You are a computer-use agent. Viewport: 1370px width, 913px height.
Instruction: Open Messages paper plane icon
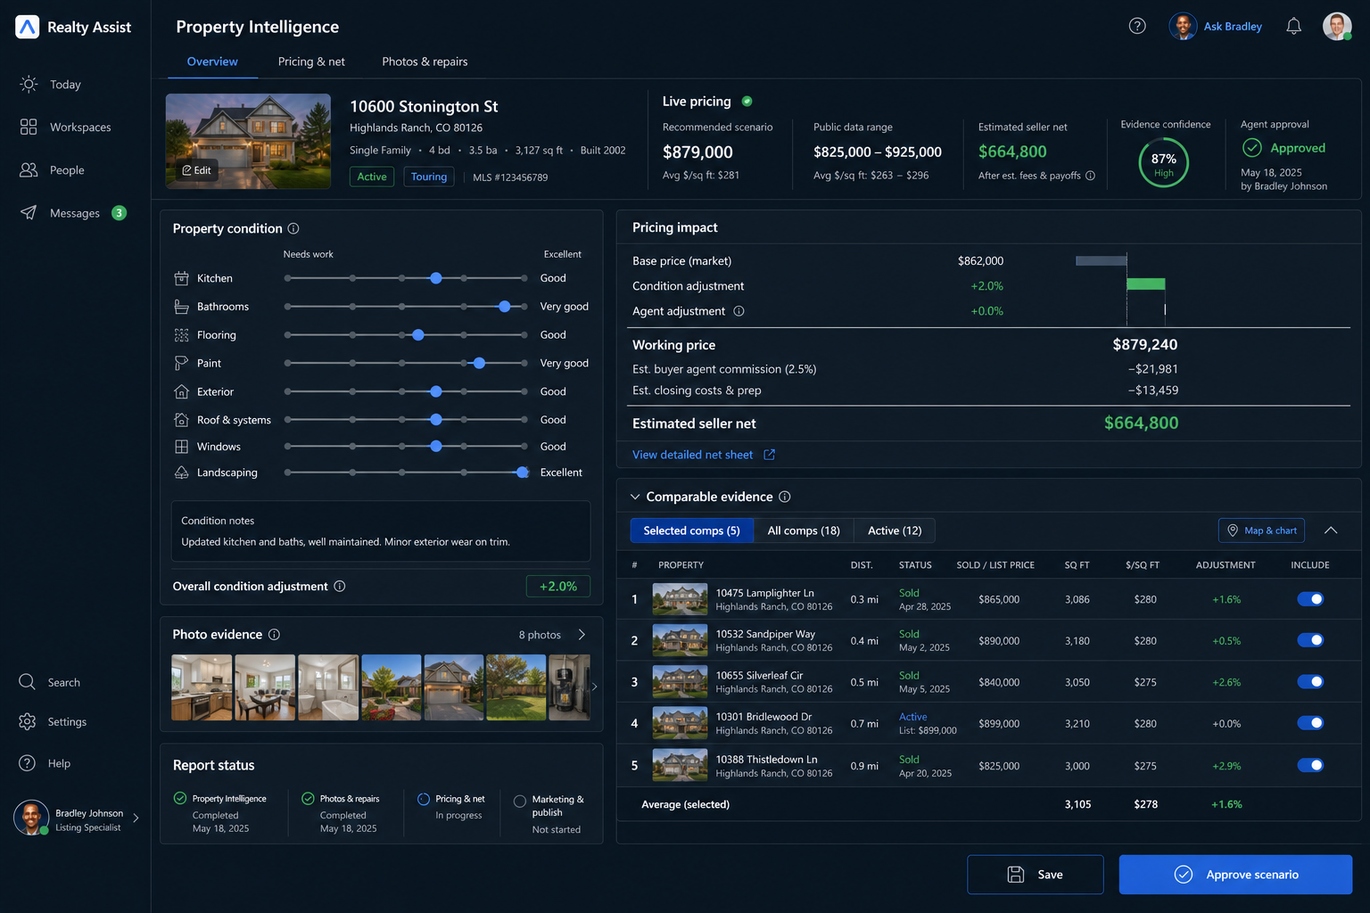[29, 212]
